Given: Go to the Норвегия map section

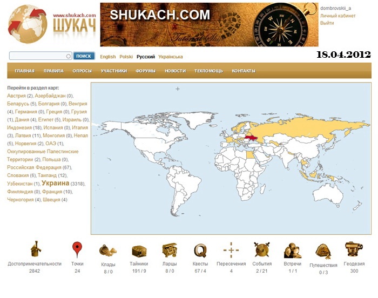Looking at the screenshot, I should (x=25, y=144).
